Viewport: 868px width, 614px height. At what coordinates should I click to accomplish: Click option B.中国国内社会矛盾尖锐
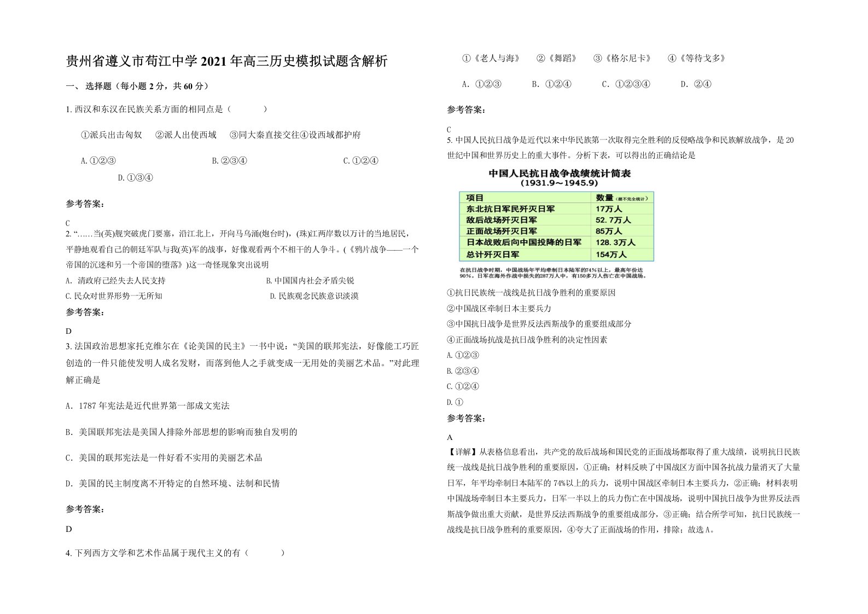pos(310,281)
